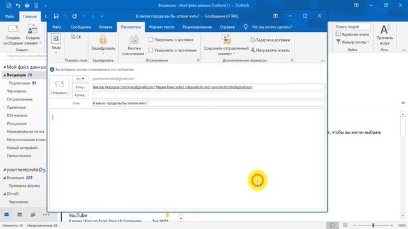Switch to Mail view at bottom navigation
The width and height of the screenshot is (408, 229).
pos(6,214)
